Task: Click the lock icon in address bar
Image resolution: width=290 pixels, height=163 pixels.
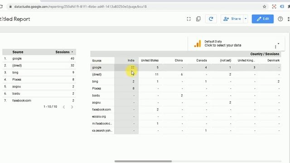Action: (10, 6)
